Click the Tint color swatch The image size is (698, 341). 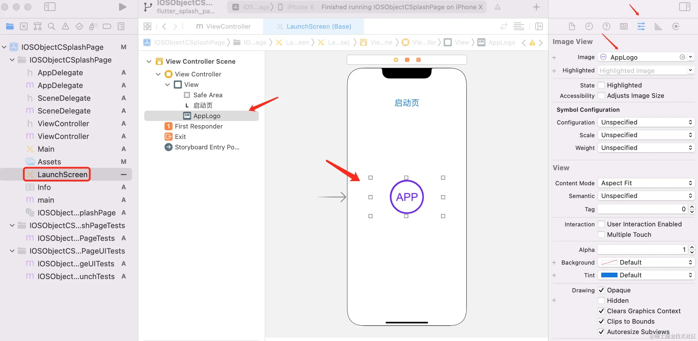click(609, 275)
